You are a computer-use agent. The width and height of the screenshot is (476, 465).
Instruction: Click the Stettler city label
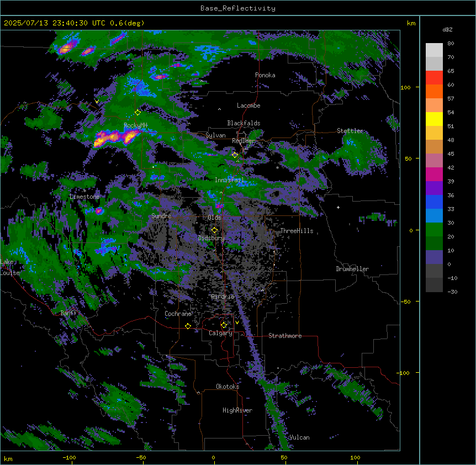click(x=350, y=131)
